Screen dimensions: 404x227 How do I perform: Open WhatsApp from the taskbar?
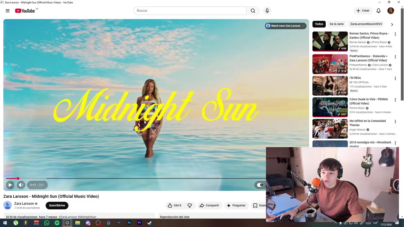(47, 223)
